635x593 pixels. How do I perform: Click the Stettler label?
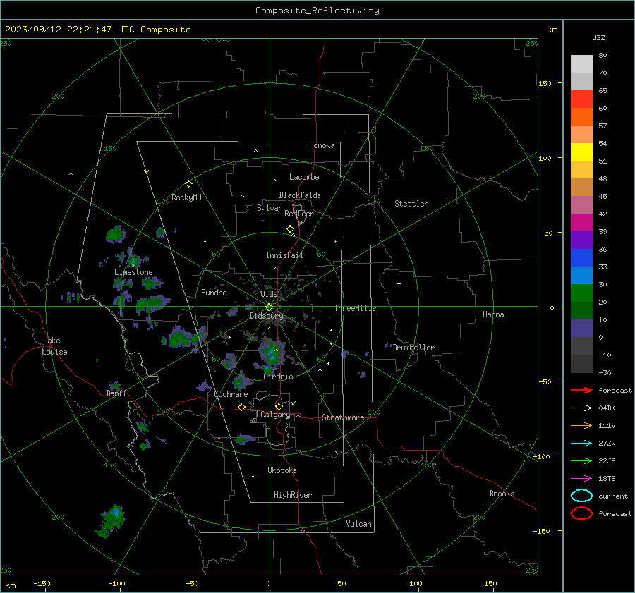[x=411, y=204]
